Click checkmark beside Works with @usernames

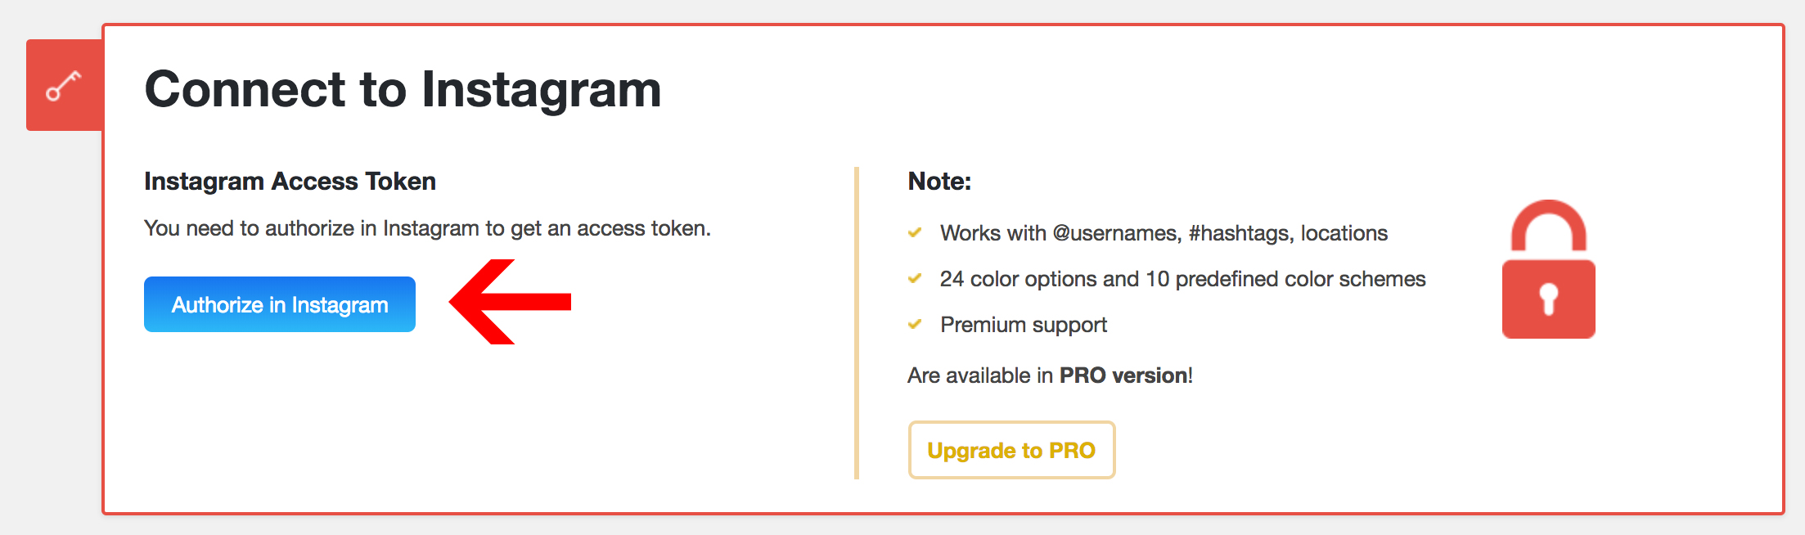tap(915, 232)
